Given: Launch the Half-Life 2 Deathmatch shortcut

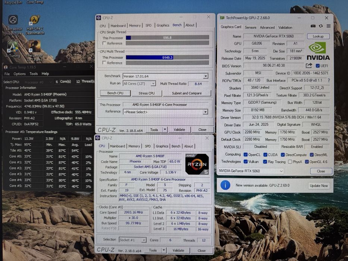Looking at the screenshot, I should point(35,25).
